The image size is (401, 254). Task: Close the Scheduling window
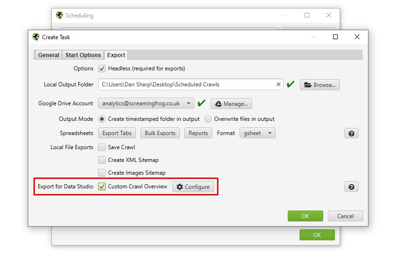(329, 15)
